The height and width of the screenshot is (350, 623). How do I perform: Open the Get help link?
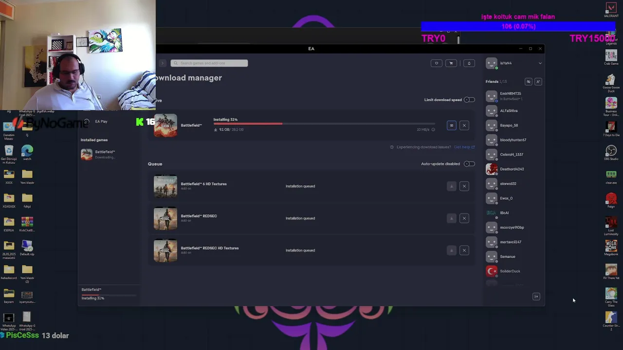coord(464,147)
